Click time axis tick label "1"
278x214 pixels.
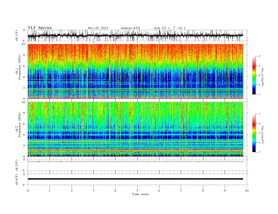click(x=49, y=191)
